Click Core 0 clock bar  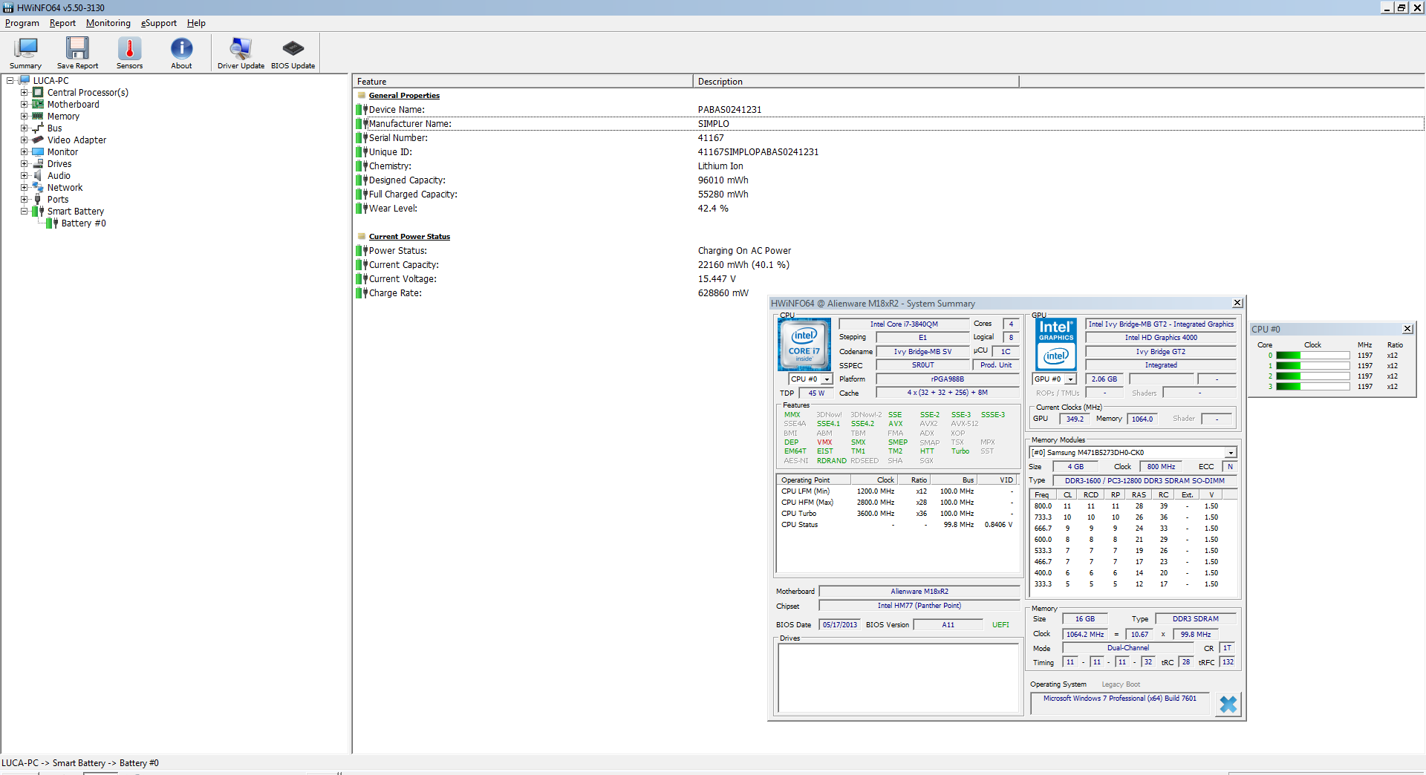click(x=1312, y=356)
